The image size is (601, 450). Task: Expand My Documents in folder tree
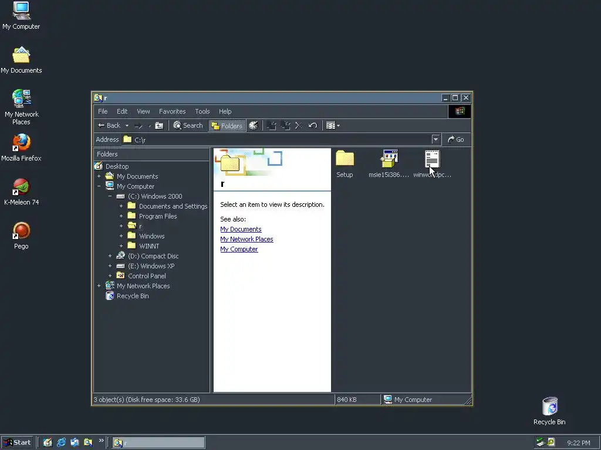coord(99,176)
